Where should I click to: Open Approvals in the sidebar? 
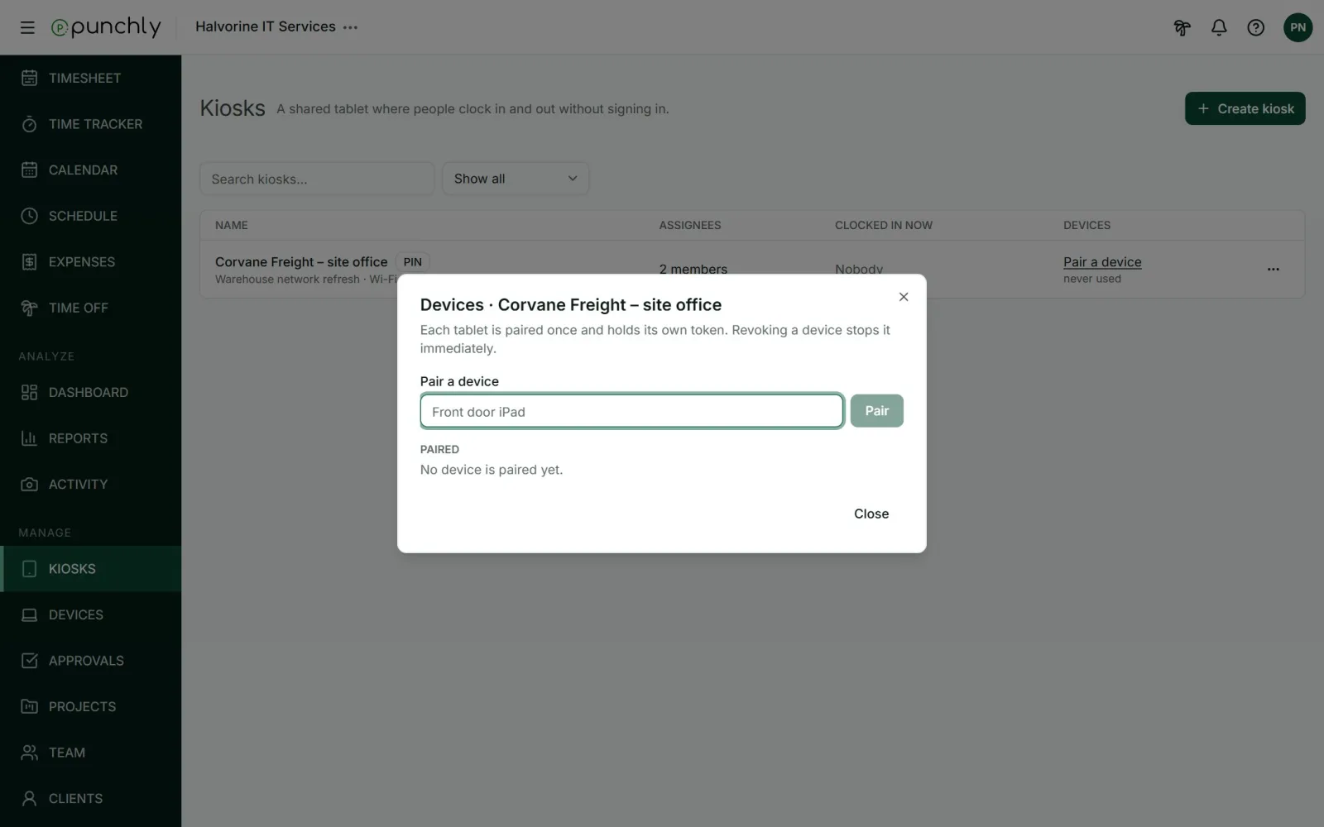[x=90, y=661]
